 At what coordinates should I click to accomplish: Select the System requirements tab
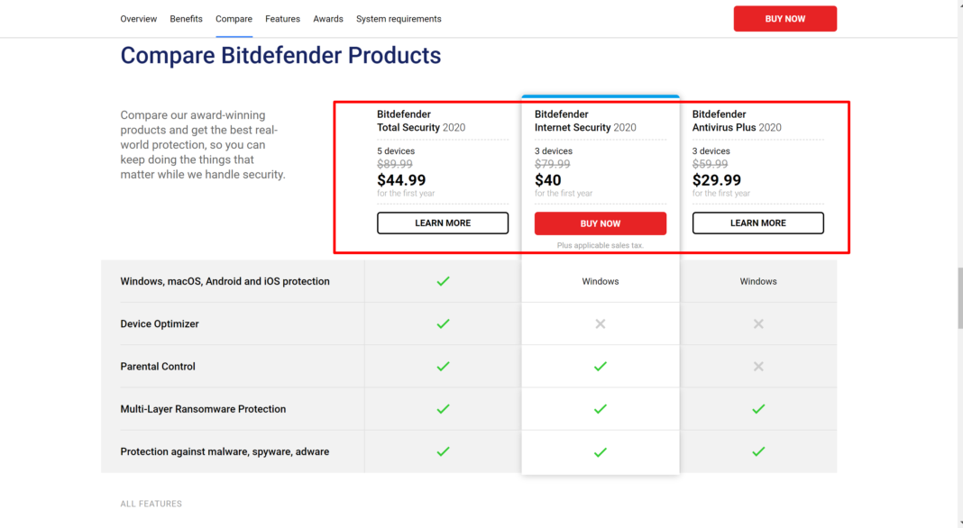[399, 19]
